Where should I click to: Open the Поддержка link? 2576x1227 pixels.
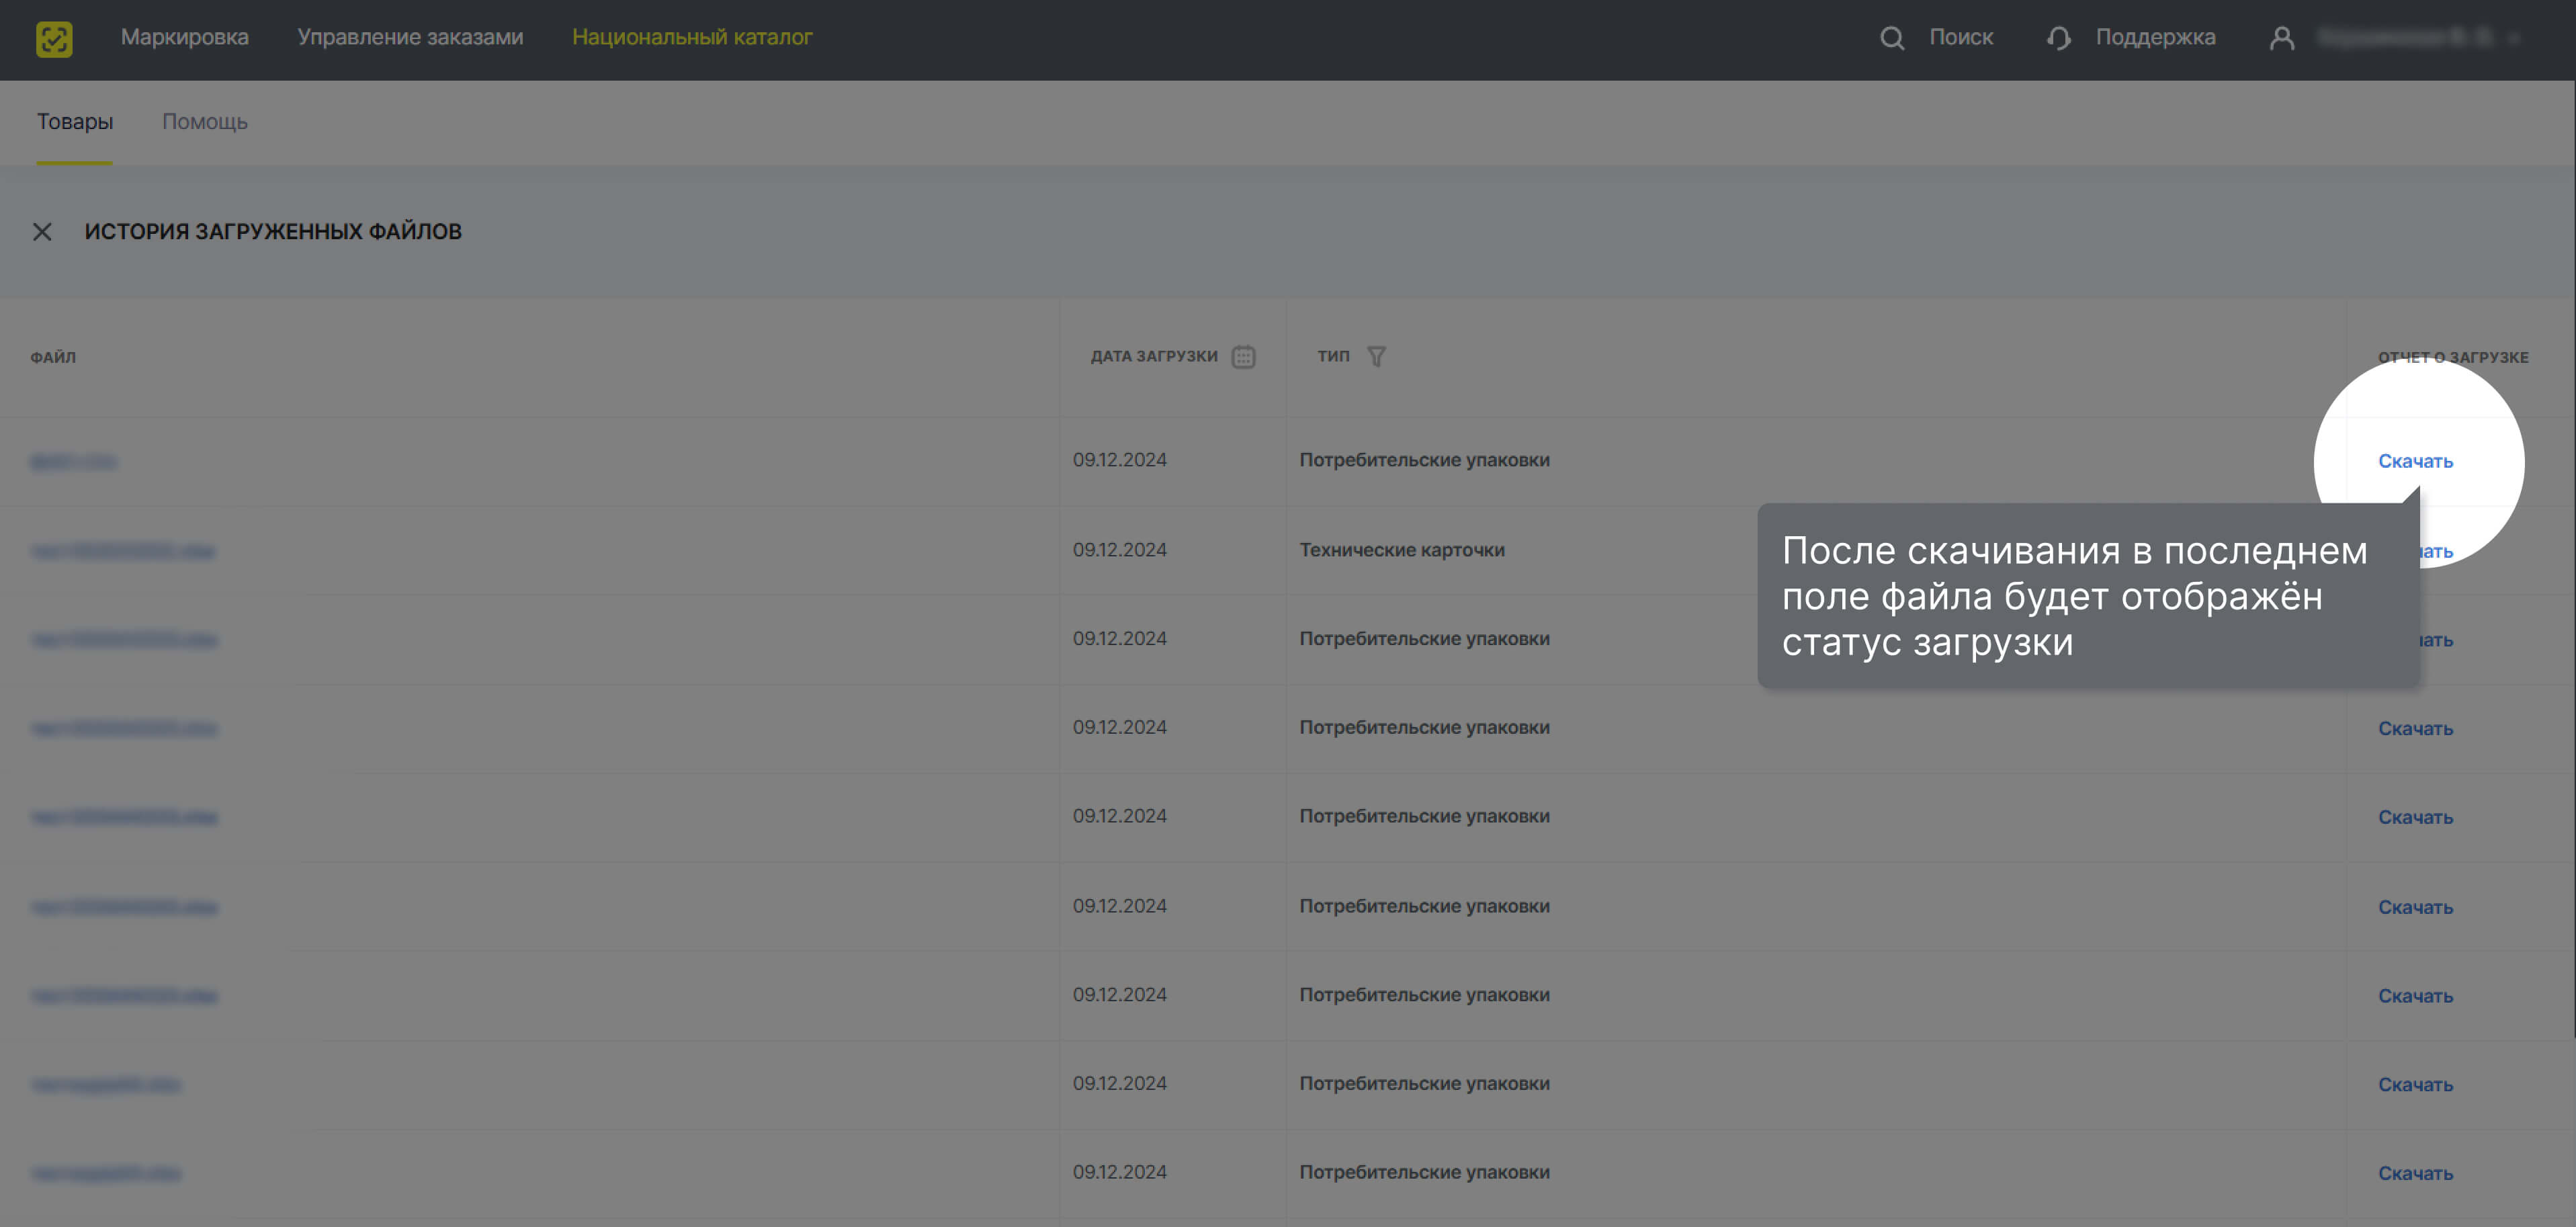pyautogui.click(x=2155, y=37)
